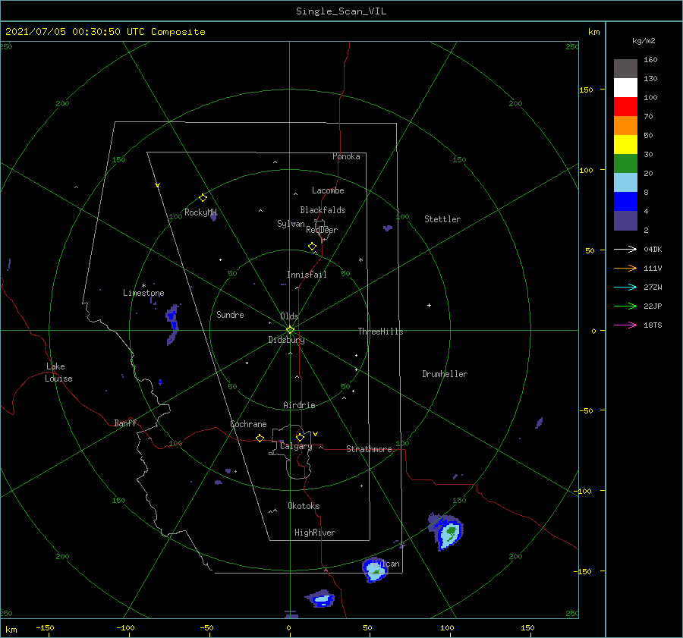Select the blue 4-8 color swatch

(x=625, y=201)
